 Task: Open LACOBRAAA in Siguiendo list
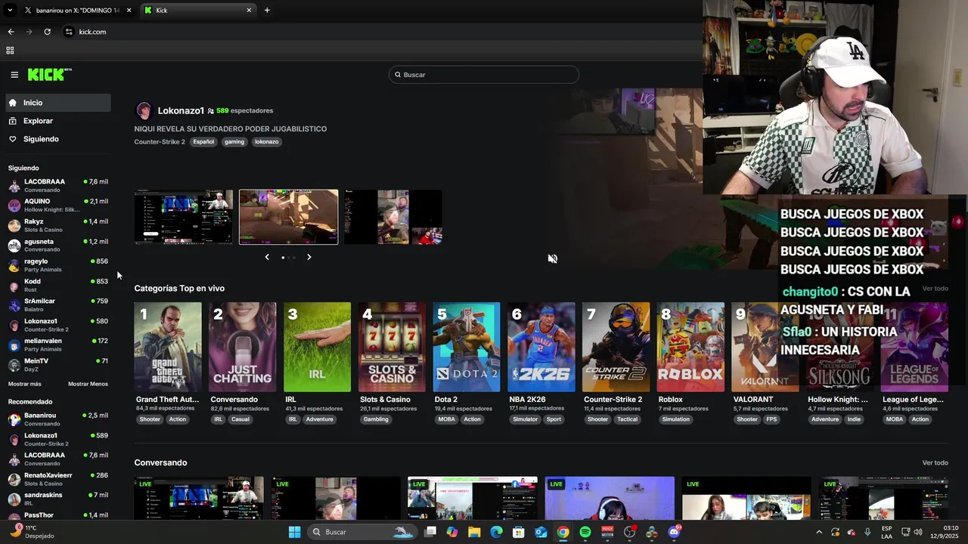(58, 186)
